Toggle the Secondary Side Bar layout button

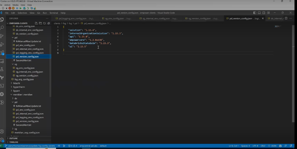(x=264, y=13)
